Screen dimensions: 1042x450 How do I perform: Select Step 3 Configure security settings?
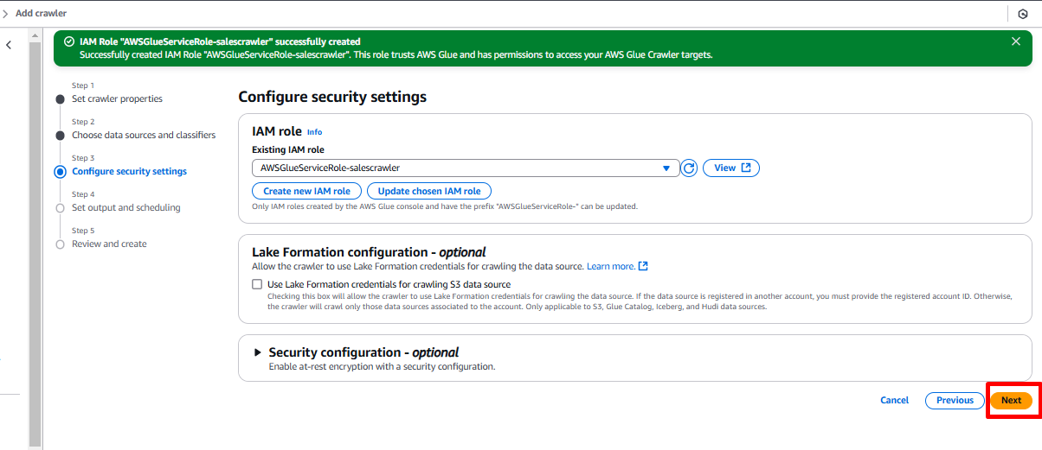pyautogui.click(x=129, y=171)
